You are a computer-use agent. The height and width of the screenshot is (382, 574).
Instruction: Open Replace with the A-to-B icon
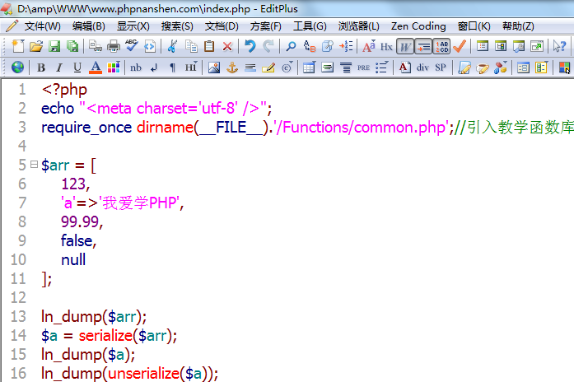tap(310, 46)
